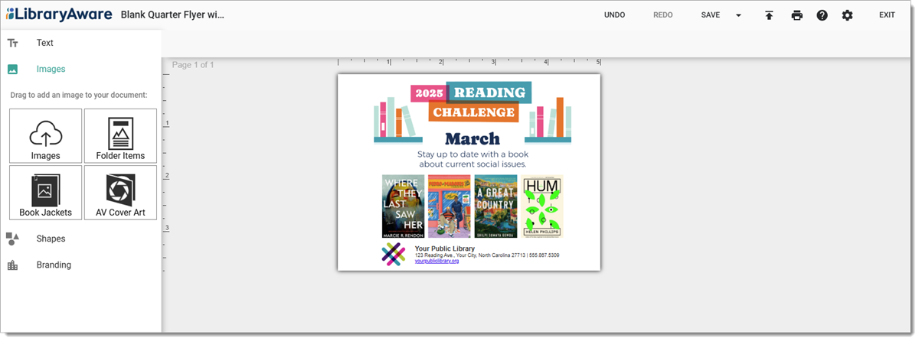The image size is (919, 341).
Task: Select the March heading on flyer
Action: click(472, 139)
